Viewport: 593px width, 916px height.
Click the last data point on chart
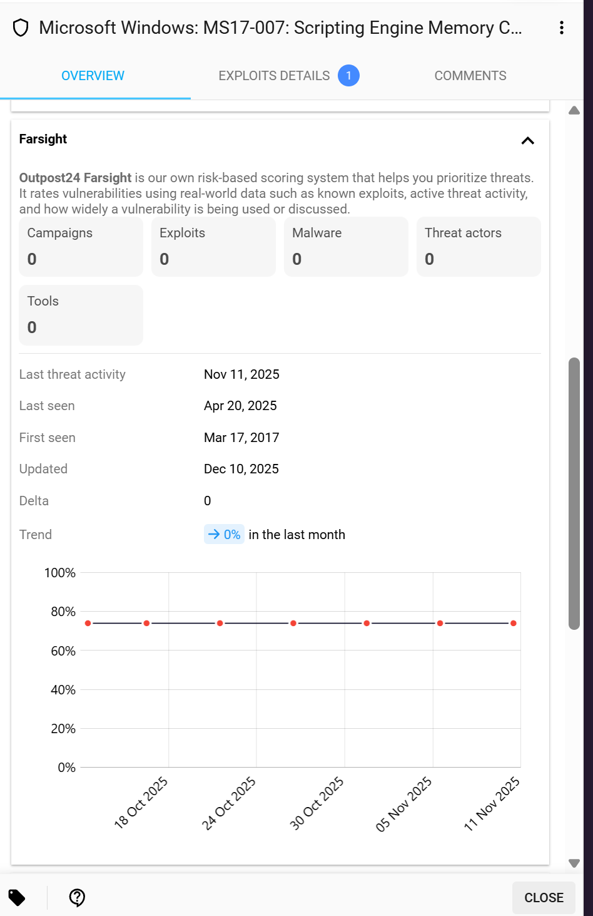[514, 623]
